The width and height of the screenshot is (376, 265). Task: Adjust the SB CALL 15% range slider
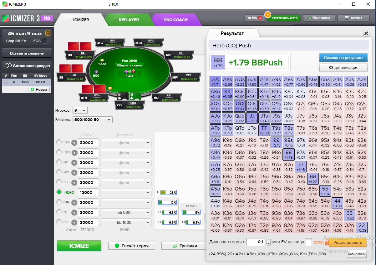[x=191, y=212]
